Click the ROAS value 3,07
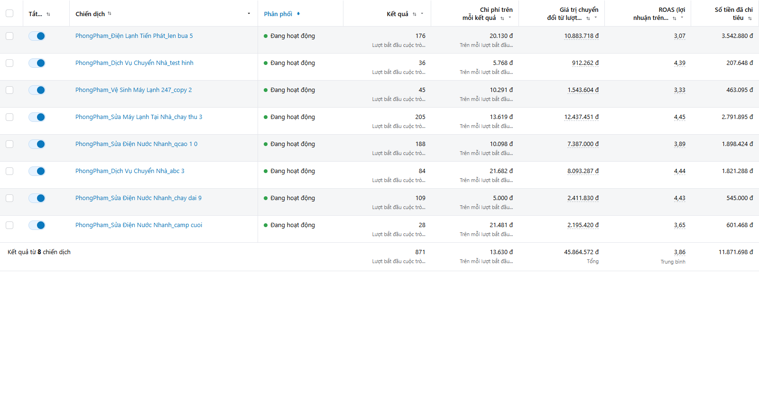Screen dimensions: 759x403 [x=680, y=36]
